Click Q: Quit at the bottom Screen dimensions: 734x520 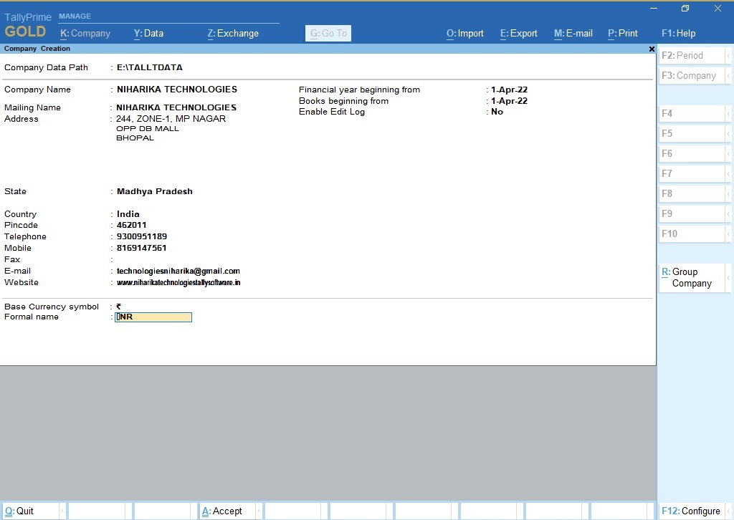pyautogui.click(x=31, y=511)
